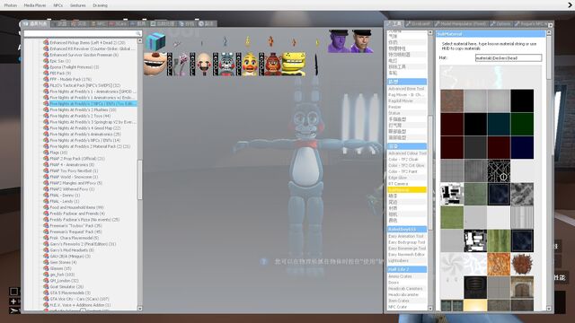Screen dimensions: 575x323
Task: Click the Balloon Boy face icon
Action: point(155,64)
